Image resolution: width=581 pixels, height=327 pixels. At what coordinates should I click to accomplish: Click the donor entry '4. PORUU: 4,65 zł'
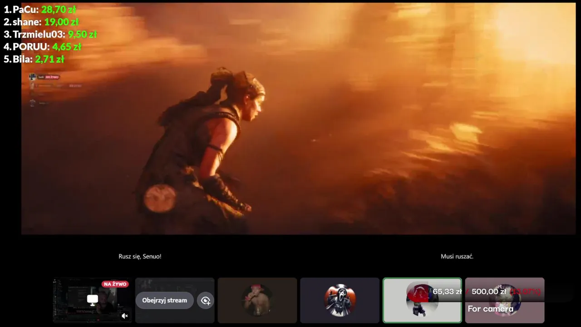[43, 46]
